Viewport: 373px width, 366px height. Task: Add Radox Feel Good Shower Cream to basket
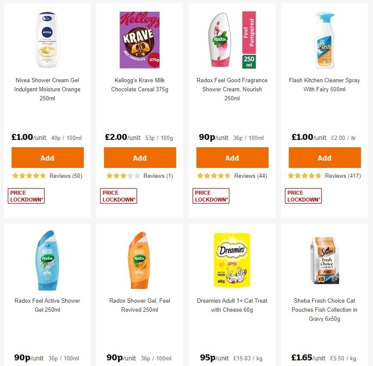(x=232, y=158)
